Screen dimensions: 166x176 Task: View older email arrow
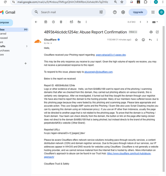147,22
